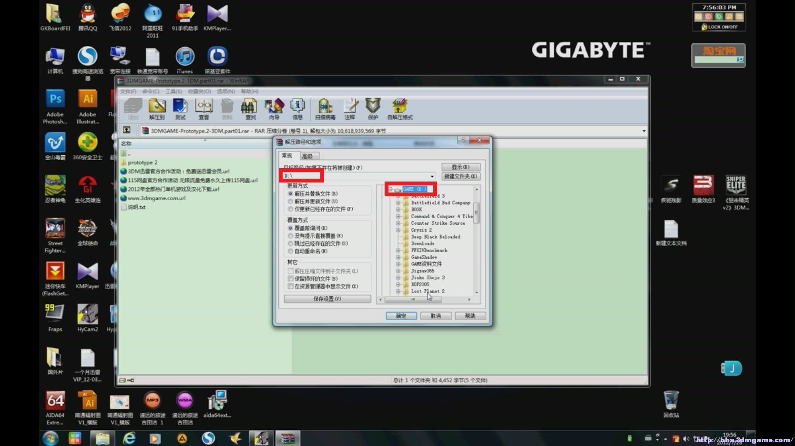The width and height of the screenshot is (795, 446).
Task: Expand the Crysis 2 folder node
Action: (398, 230)
